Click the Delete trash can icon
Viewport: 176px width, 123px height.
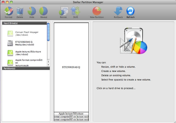click(20, 11)
